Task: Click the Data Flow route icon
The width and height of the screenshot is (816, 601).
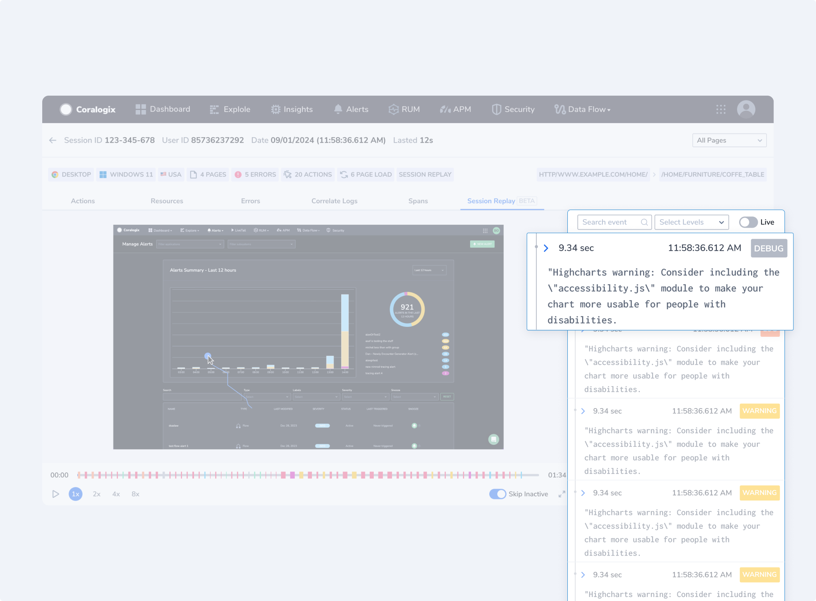Action: tap(560, 109)
